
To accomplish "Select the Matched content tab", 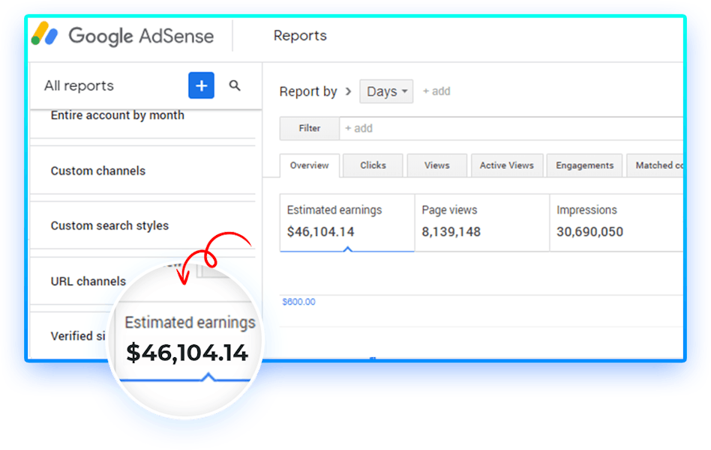I will 656,165.
